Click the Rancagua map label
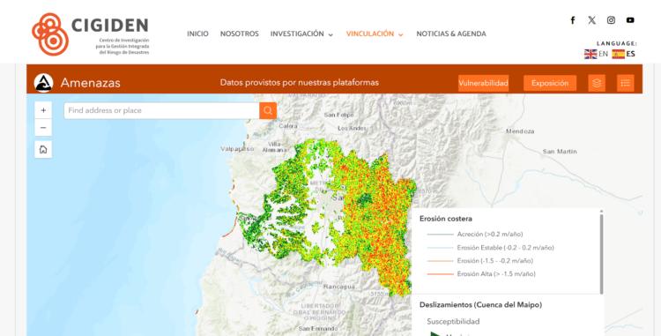Image resolution: width=661 pixels, height=336 pixels. coord(339,287)
